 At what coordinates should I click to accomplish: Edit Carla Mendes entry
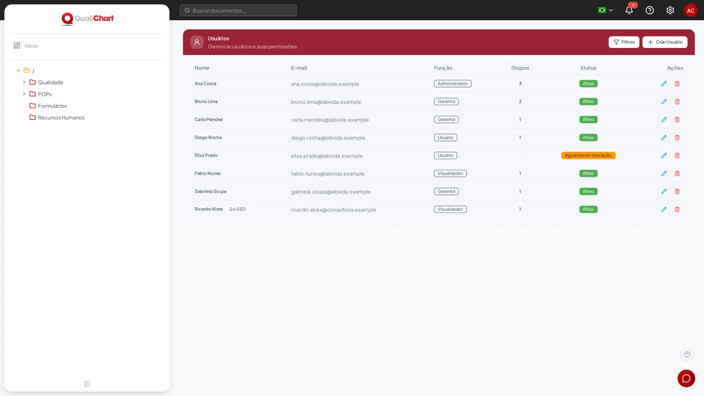(664, 120)
